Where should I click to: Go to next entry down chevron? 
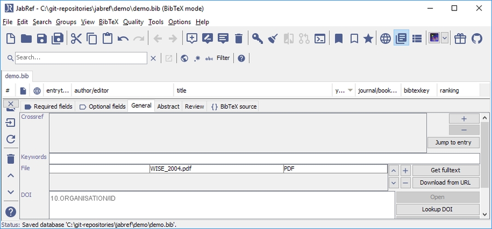coord(11,192)
